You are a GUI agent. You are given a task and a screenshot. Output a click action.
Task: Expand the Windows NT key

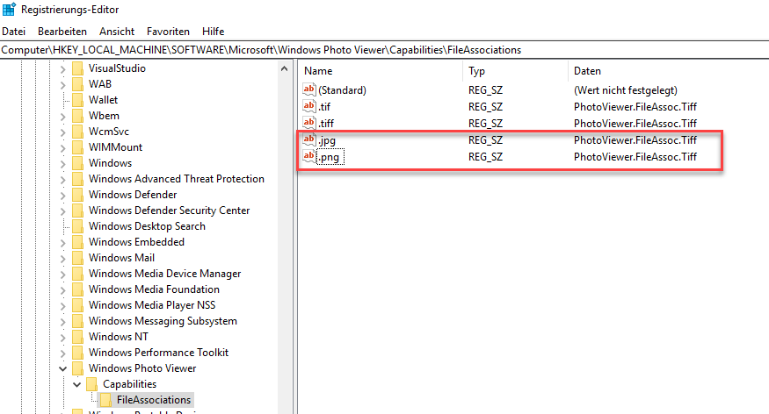(62, 337)
